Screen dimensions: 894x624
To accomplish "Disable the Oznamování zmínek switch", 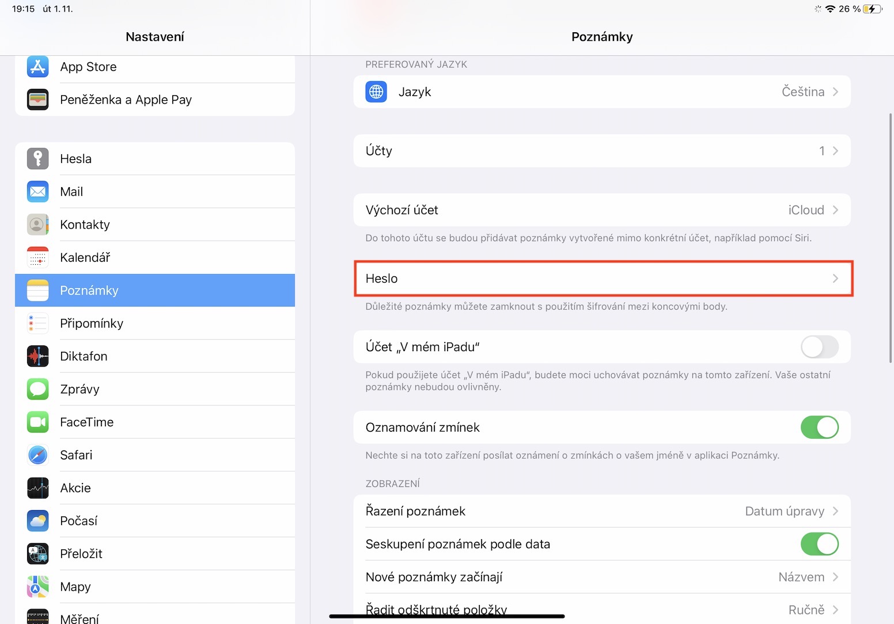I will point(819,427).
